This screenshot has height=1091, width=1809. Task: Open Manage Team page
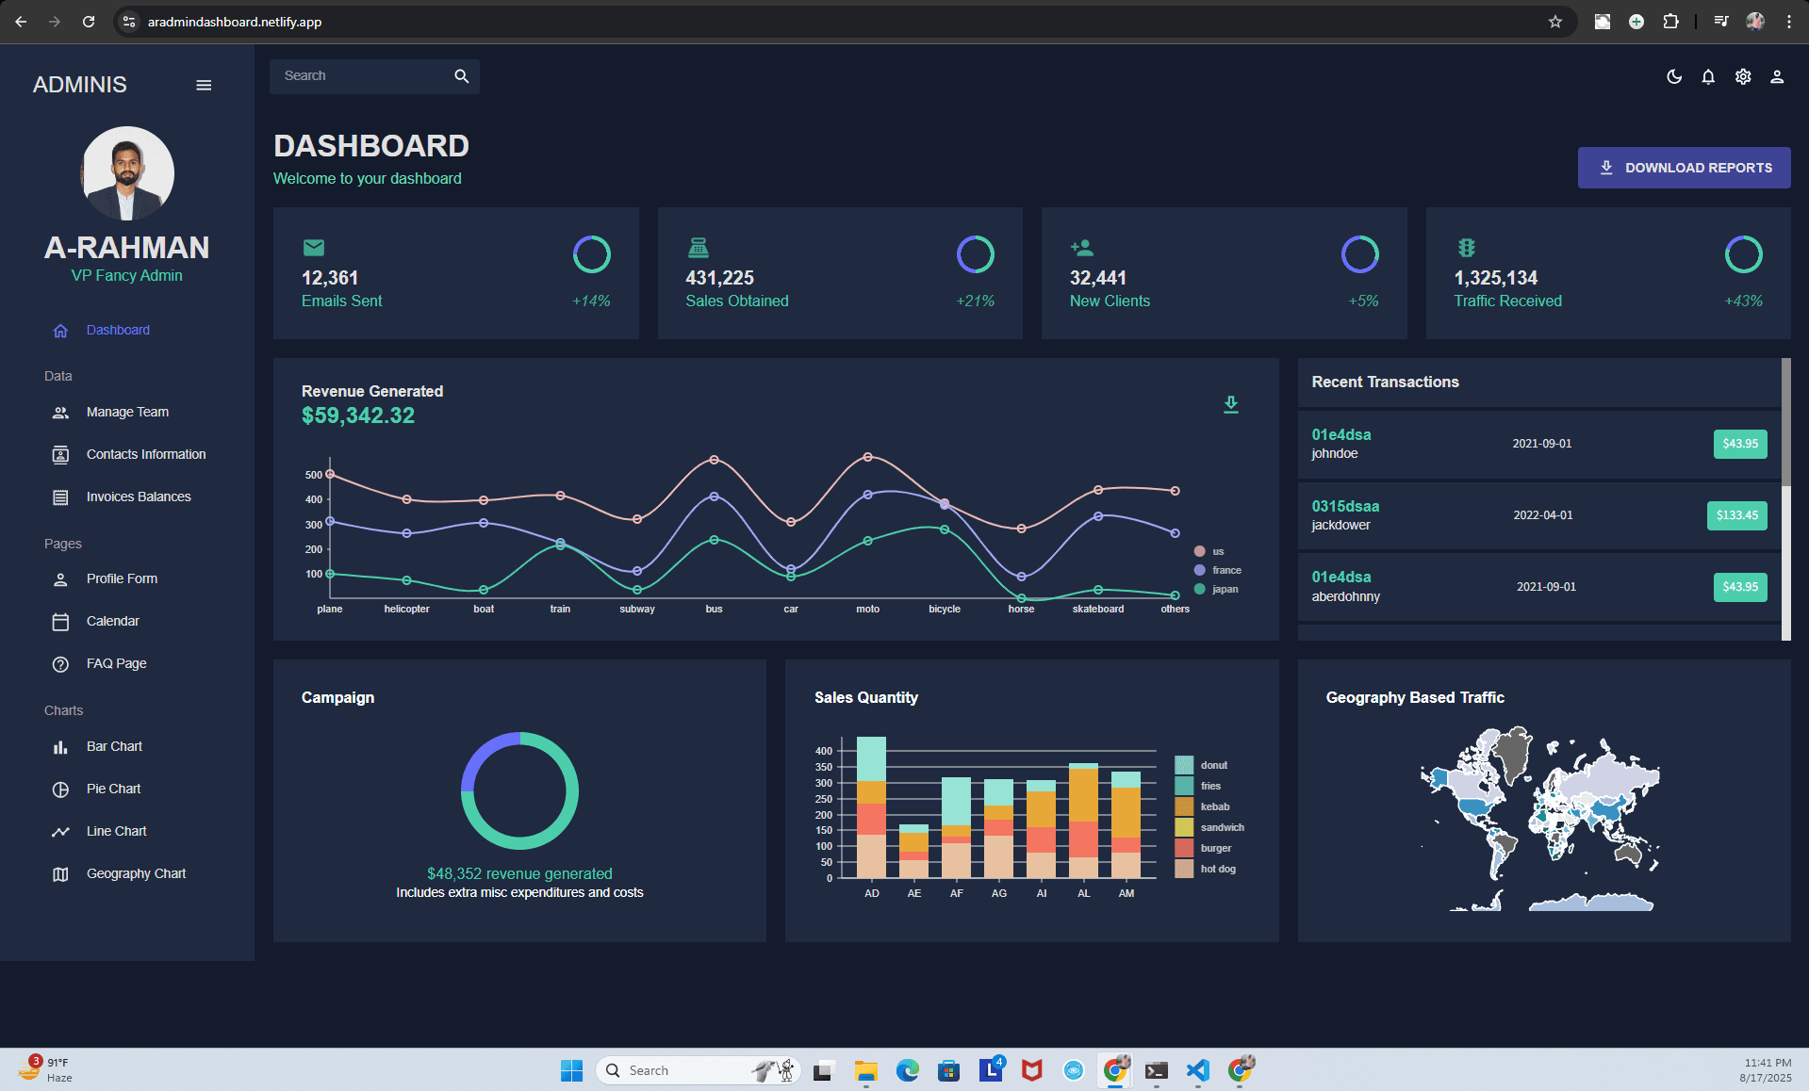click(x=127, y=412)
